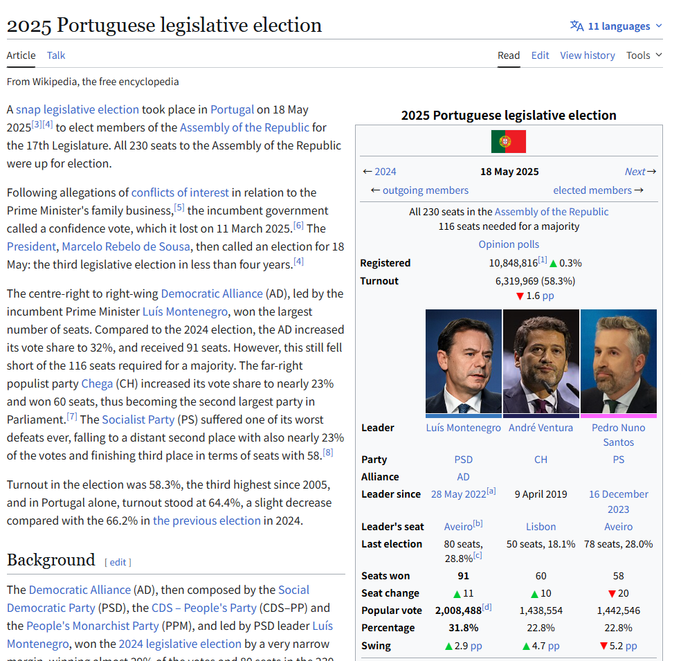Click citation [5] after family business
Screen dimensions: 681x661
[179, 207]
